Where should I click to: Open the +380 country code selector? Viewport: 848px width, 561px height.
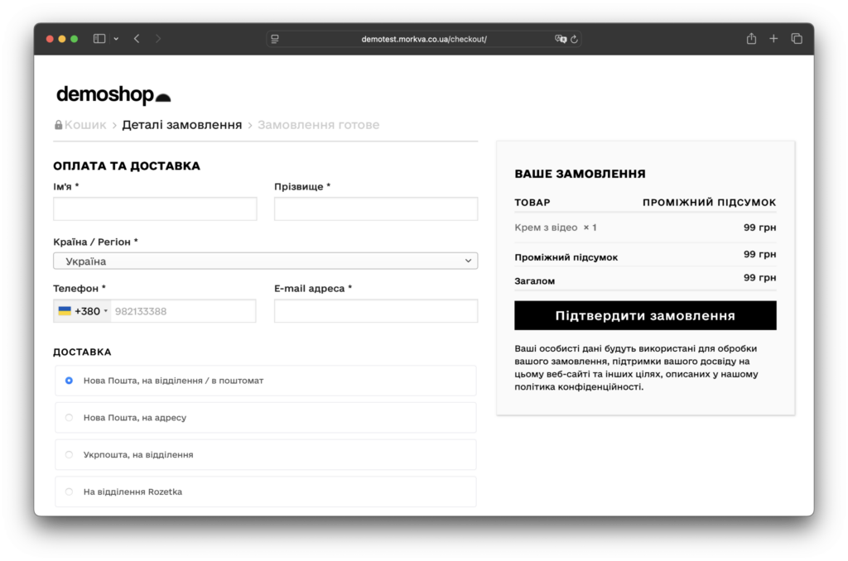pos(83,311)
